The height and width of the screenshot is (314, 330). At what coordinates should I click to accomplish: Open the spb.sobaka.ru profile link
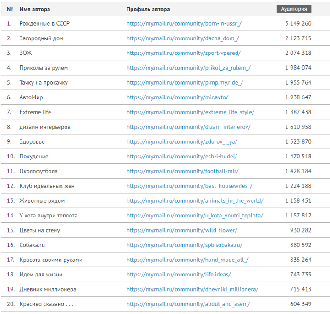(x=184, y=245)
